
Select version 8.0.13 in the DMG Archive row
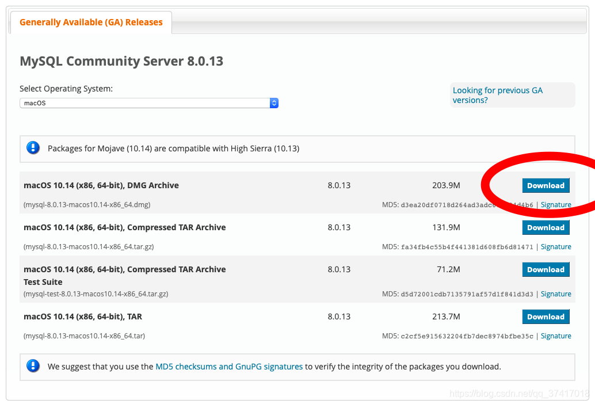[x=339, y=185]
